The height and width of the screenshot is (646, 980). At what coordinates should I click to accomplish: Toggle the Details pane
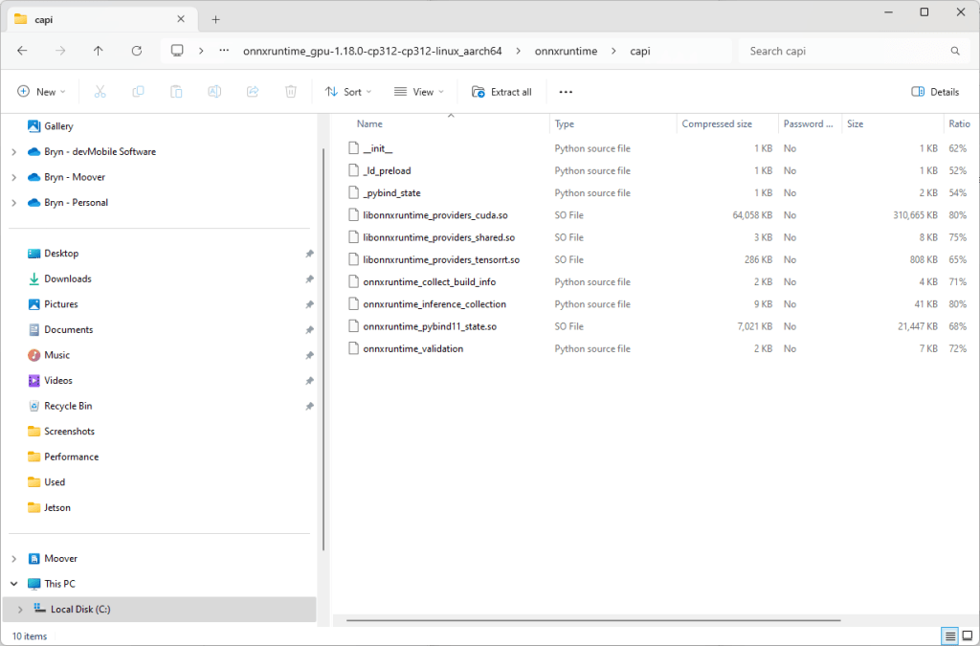pyautogui.click(x=935, y=92)
